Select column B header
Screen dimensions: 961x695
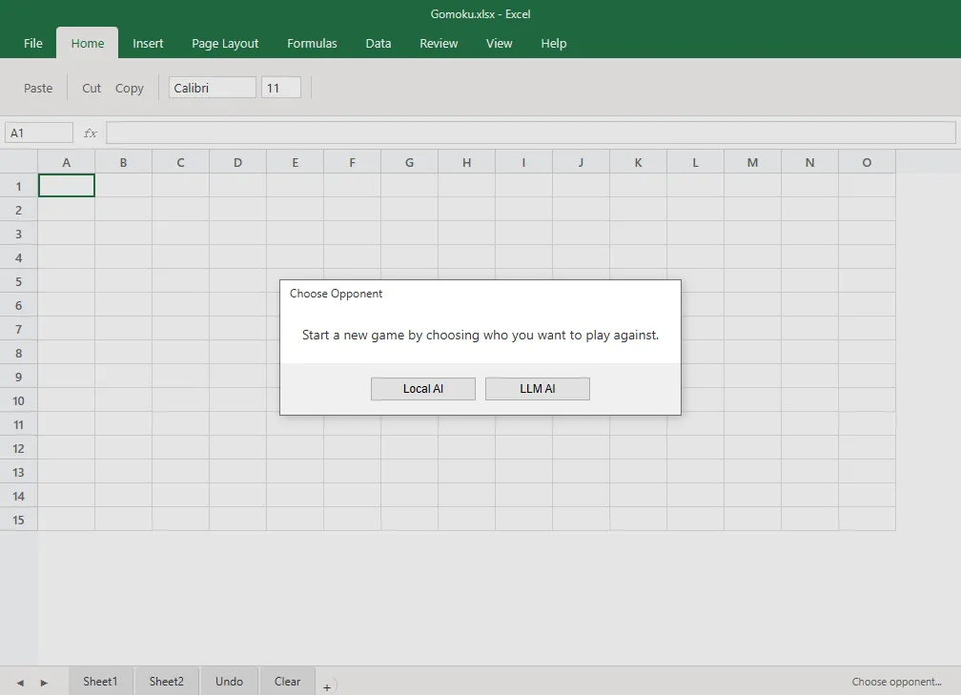click(123, 162)
